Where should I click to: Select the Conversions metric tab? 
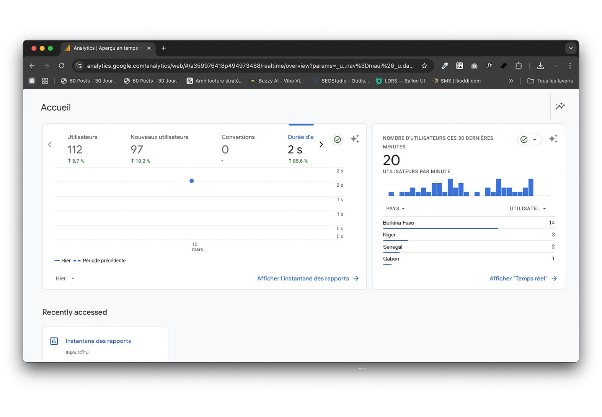[x=238, y=148]
